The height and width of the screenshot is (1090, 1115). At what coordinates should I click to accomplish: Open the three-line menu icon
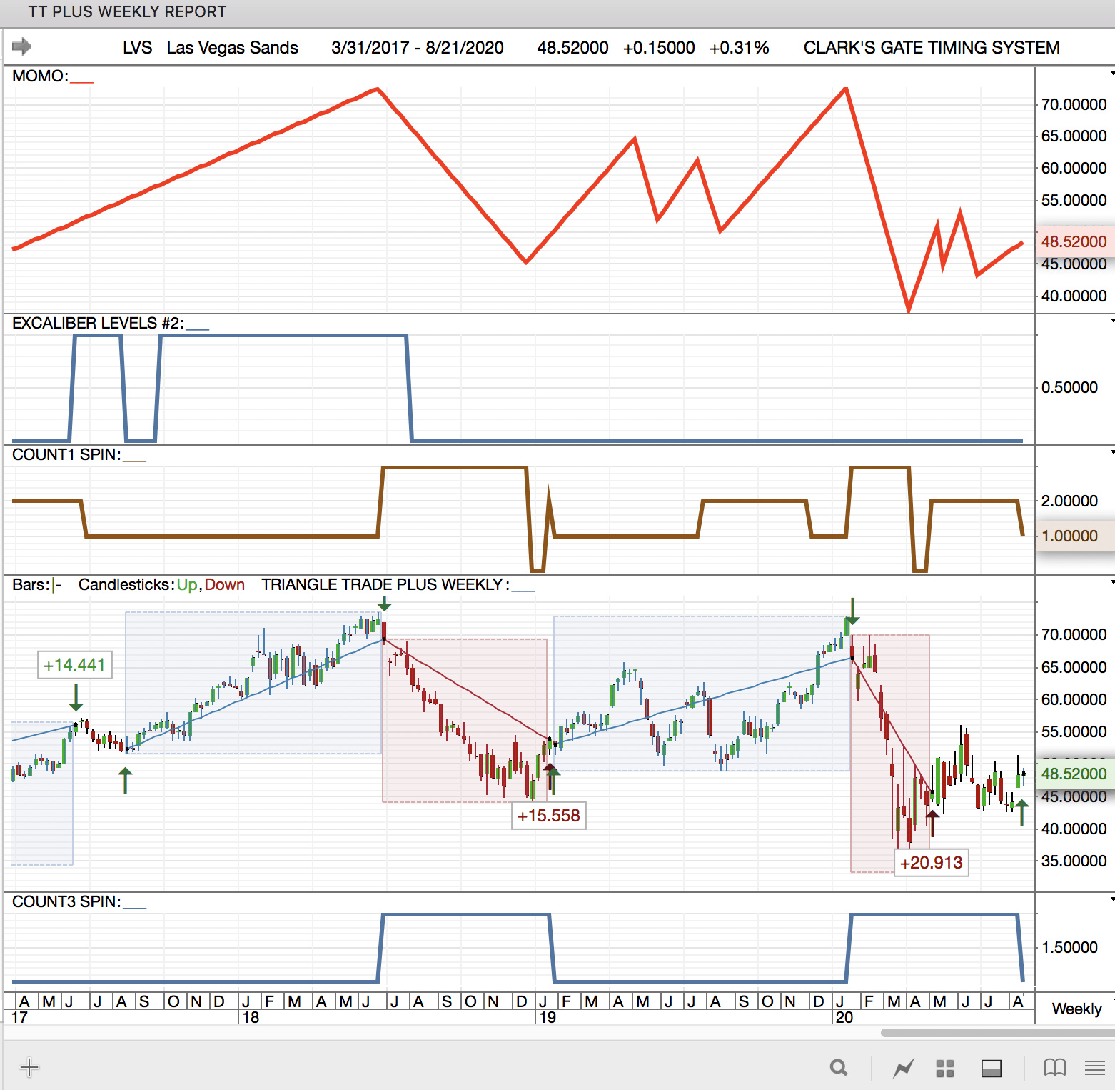(x=1095, y=1068)
